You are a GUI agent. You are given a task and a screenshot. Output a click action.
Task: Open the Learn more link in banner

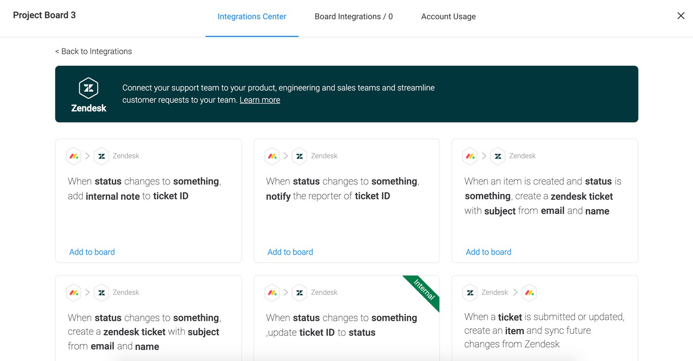coord(259,100)
